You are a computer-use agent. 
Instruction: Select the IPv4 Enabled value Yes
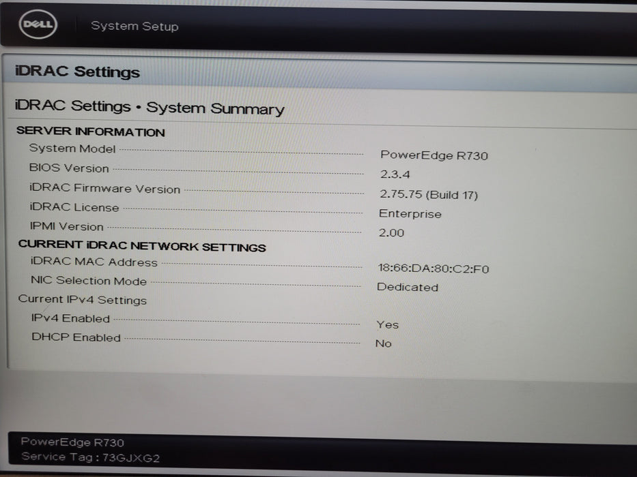[388, 325]
